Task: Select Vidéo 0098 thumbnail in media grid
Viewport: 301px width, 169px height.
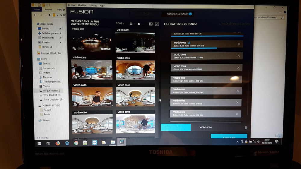Action: (x=135, y=123)
